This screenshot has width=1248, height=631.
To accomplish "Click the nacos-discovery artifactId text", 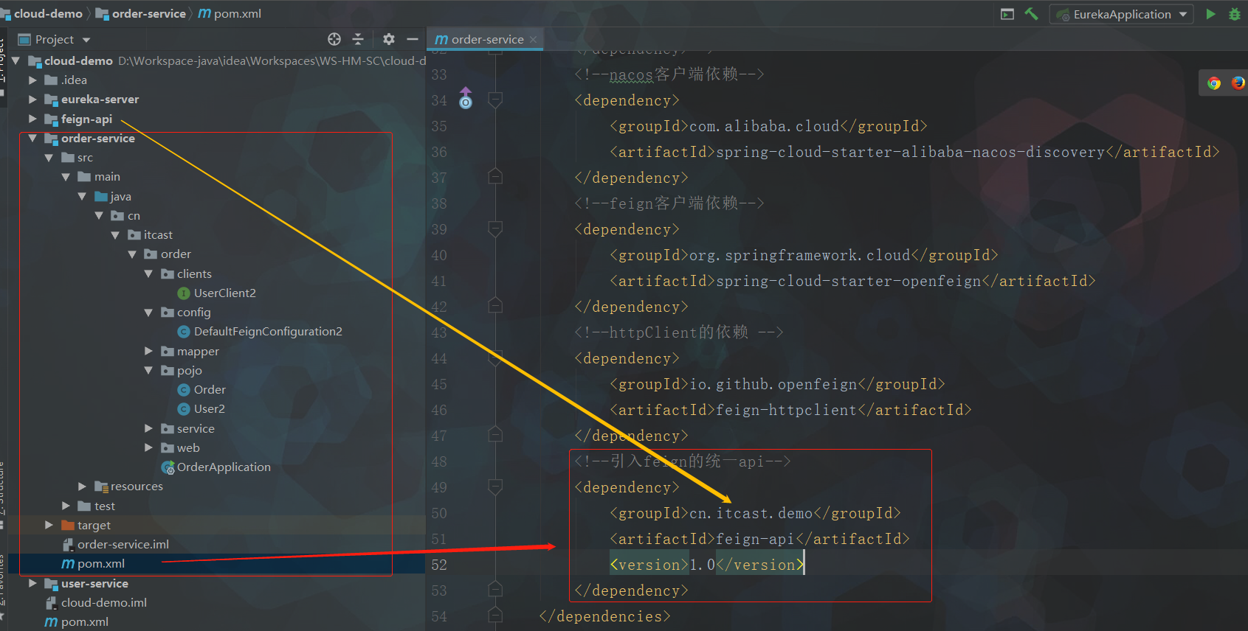I will [x=911, y=152].
